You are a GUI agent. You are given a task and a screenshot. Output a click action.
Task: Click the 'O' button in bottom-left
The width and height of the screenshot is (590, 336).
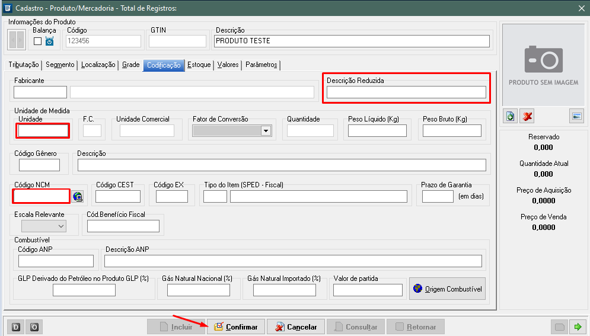pyautogui.click(x=34, y=327)
